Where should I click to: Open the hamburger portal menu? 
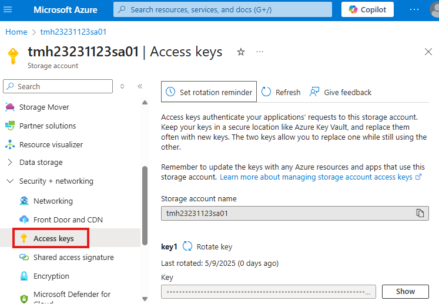(8, 9)
